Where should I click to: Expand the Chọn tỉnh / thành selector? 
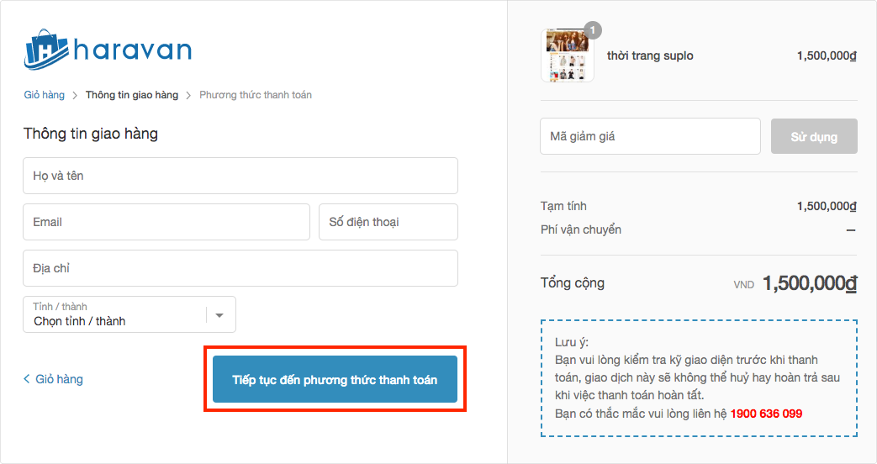pyautogui.click(x=118, y=315)
